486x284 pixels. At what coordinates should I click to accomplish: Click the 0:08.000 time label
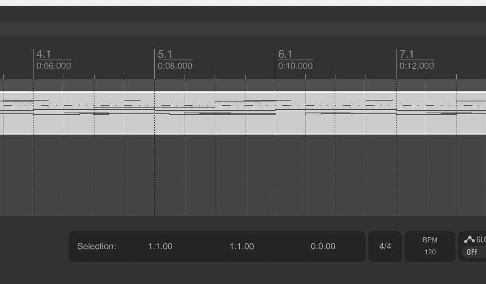coord(175,66)
